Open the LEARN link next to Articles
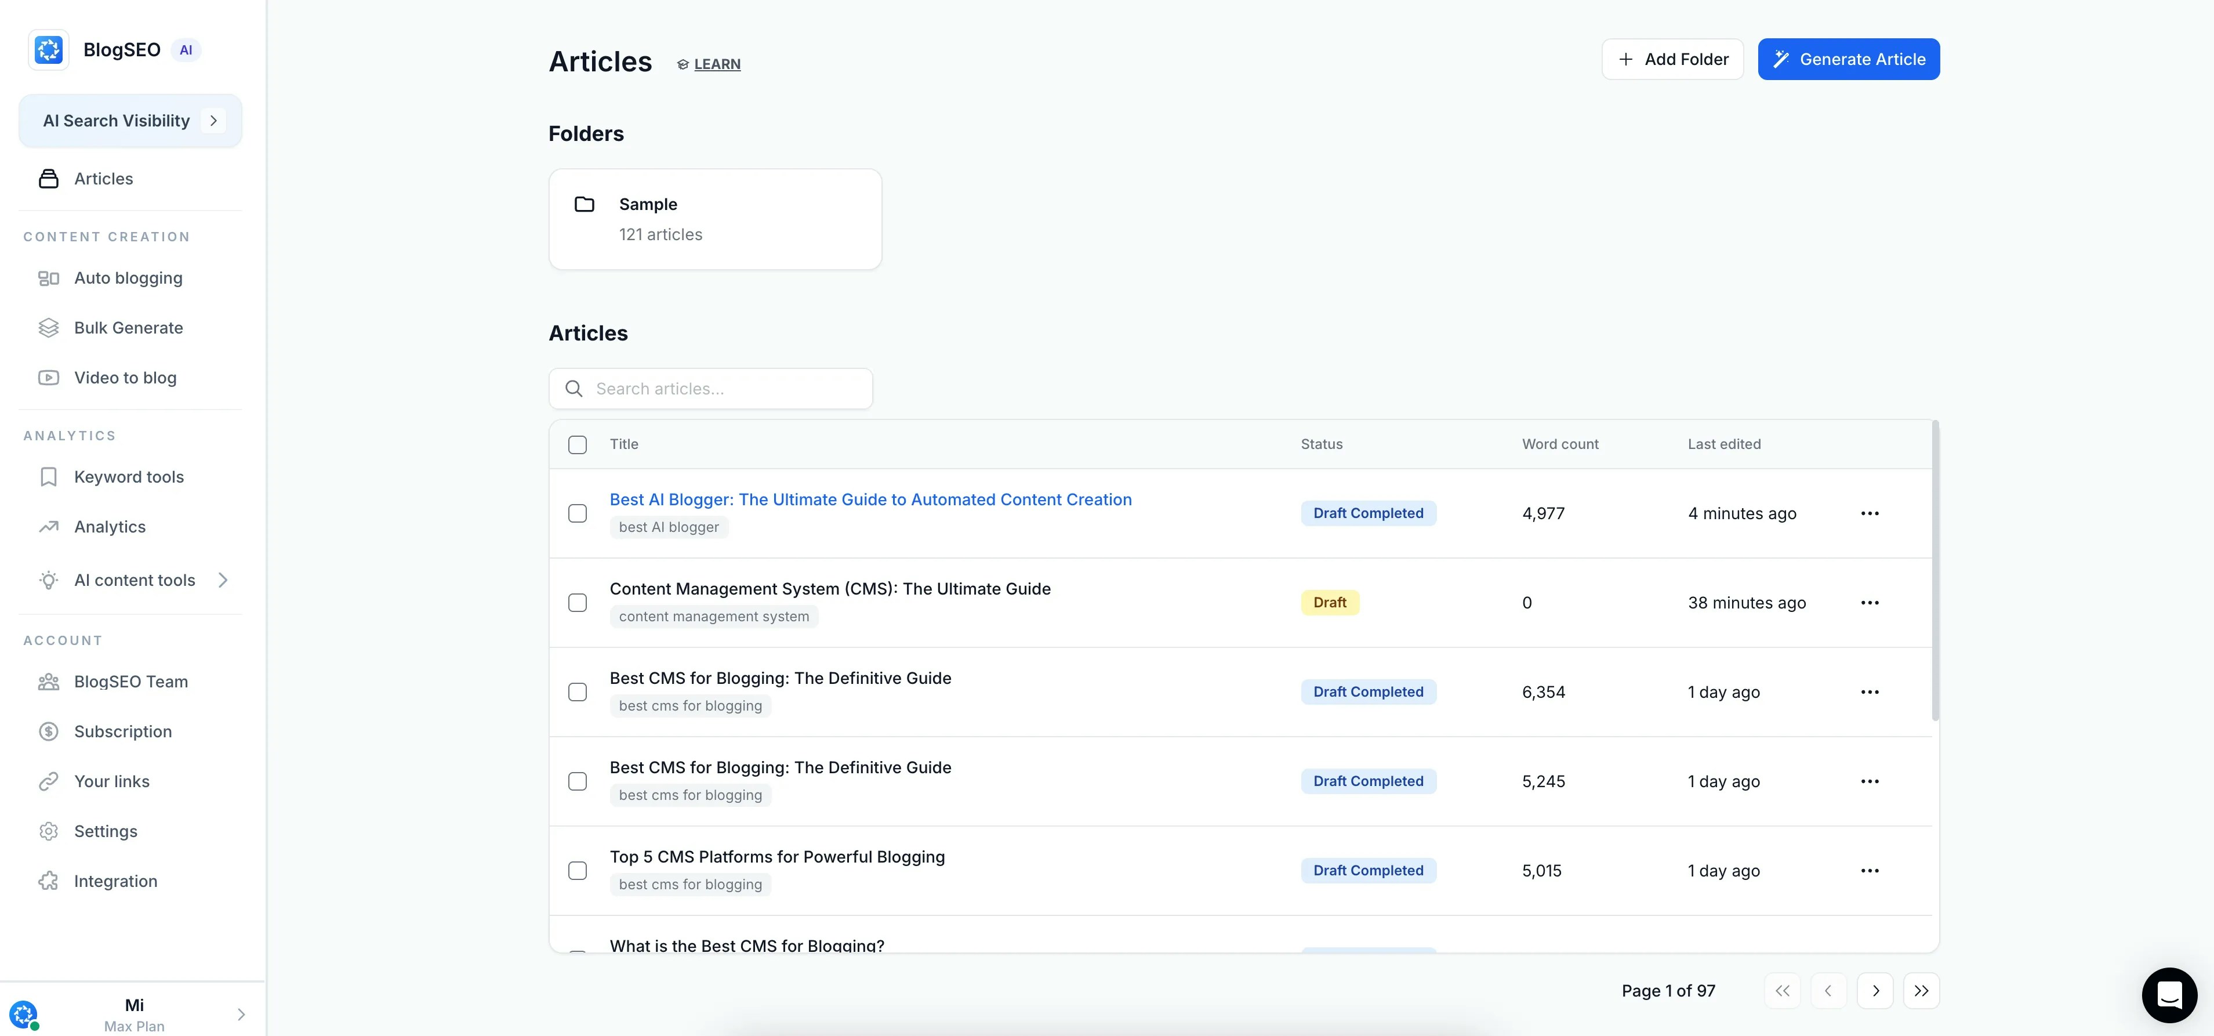 (x=716, y=64)
